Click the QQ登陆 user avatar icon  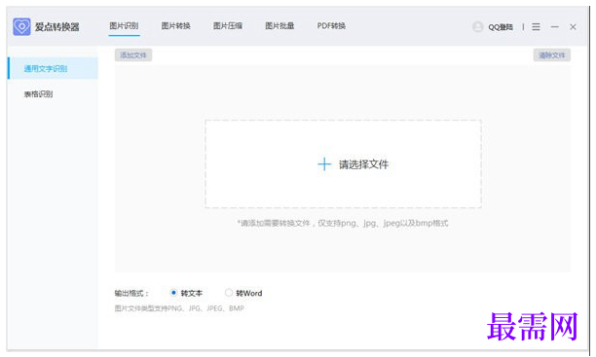pos(477,27)
